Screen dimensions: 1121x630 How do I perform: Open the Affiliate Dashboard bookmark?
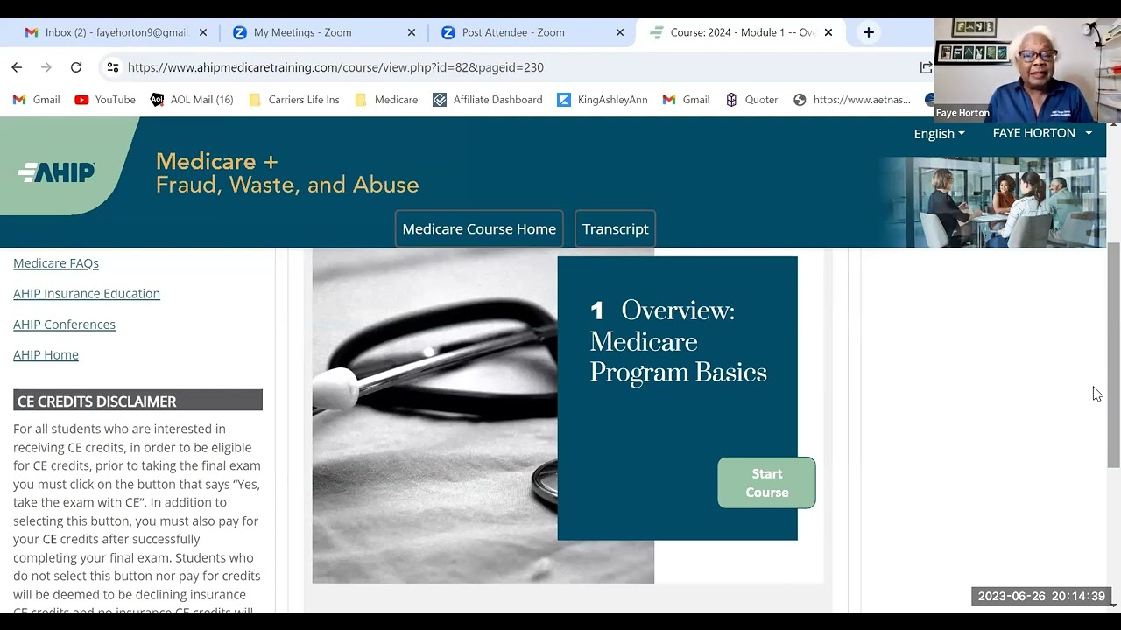point(488,100)
